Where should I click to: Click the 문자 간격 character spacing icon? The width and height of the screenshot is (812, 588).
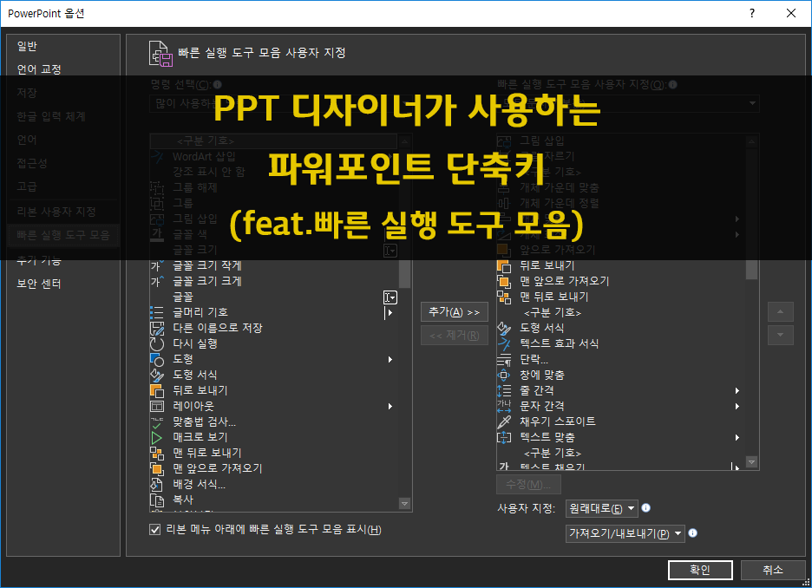[504, 407]
